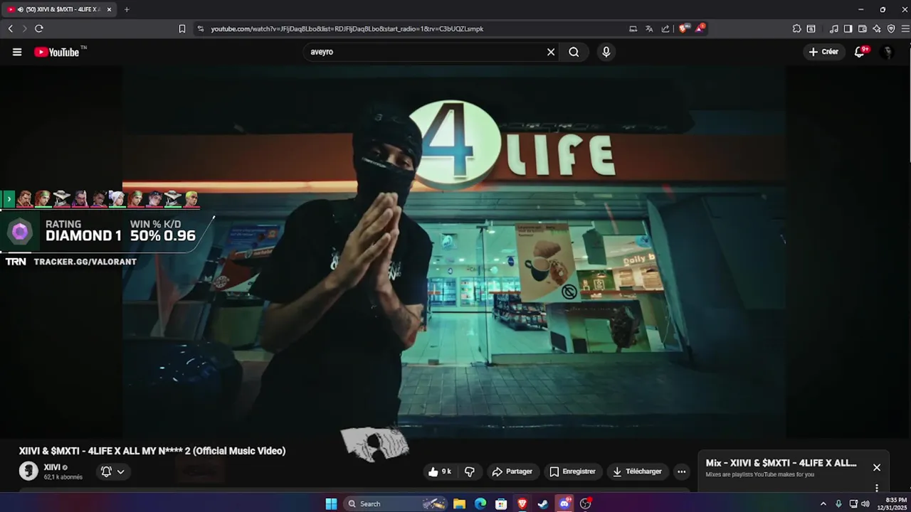The width and height of the screenshot is (911, 512).
Task: Open the Brave Wallet icon
Action: [862, 28]
